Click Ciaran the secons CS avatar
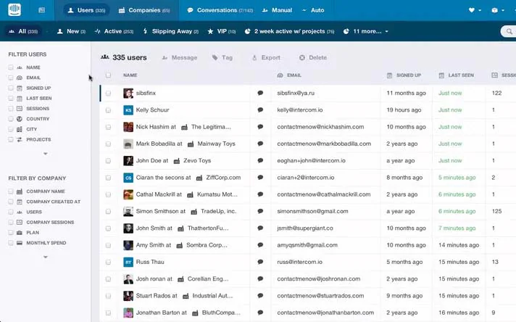Viewport: 516px width, 322px height. (x=128, y=178)
